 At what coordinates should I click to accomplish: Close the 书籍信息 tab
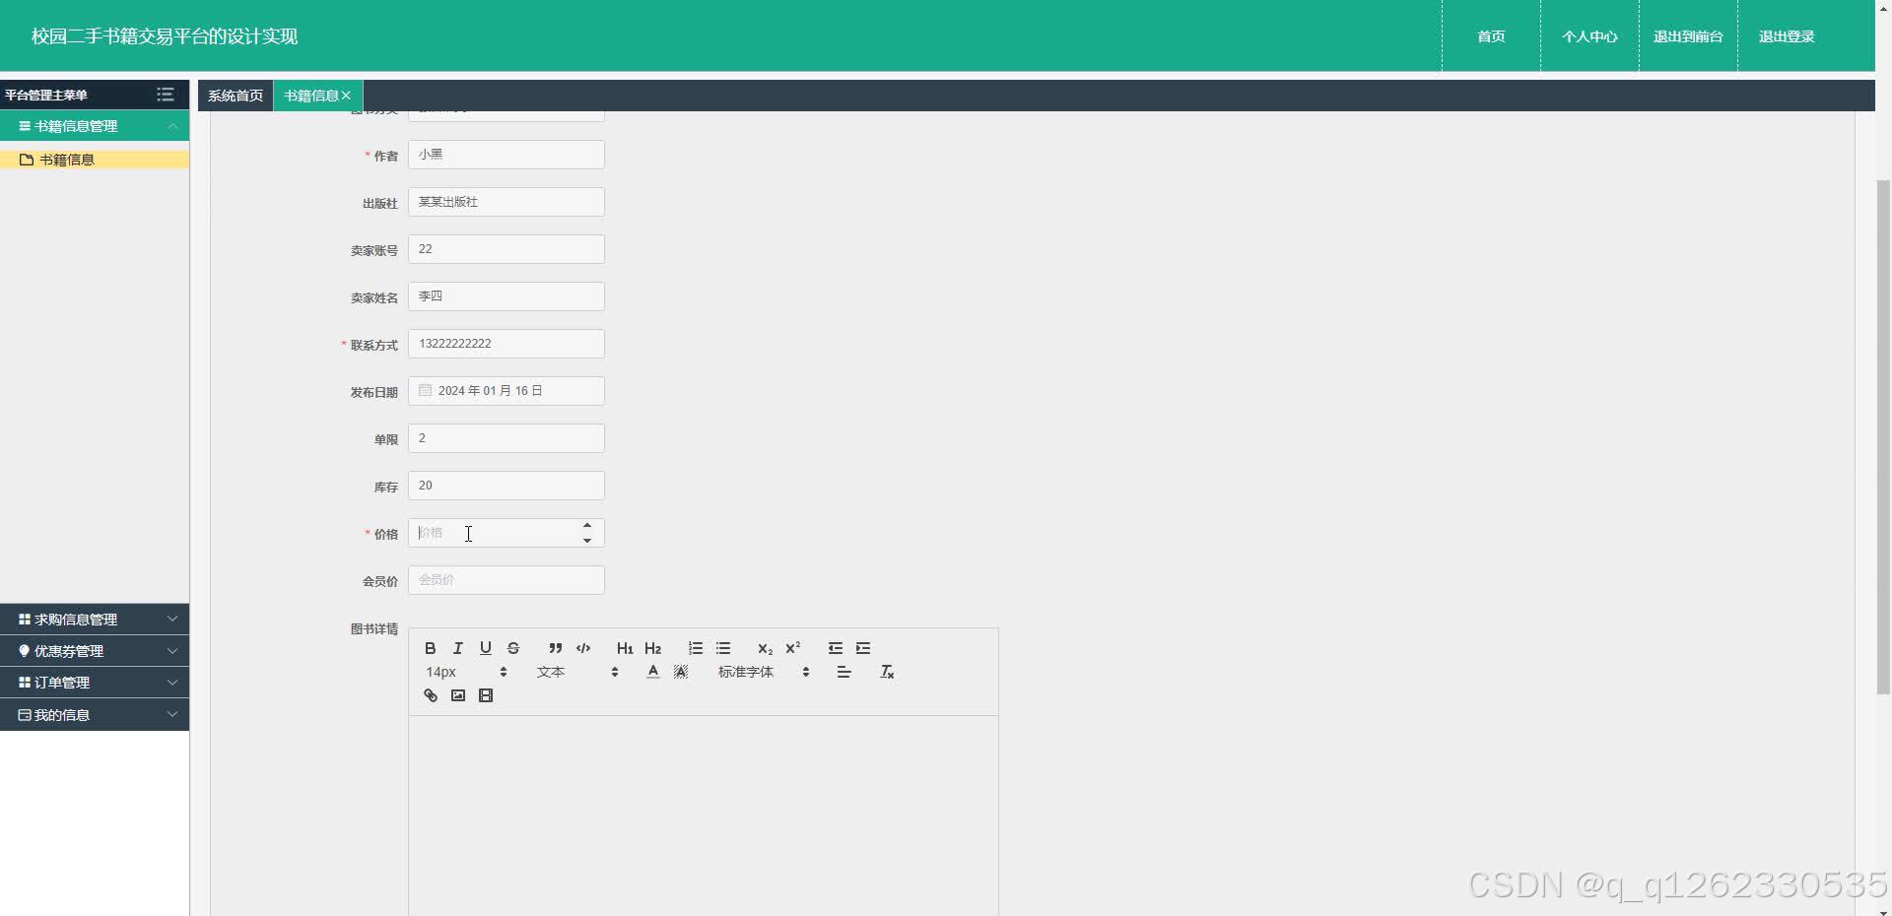click(x=346, y=96)
